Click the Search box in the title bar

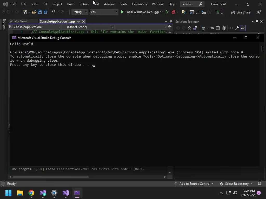192,4
